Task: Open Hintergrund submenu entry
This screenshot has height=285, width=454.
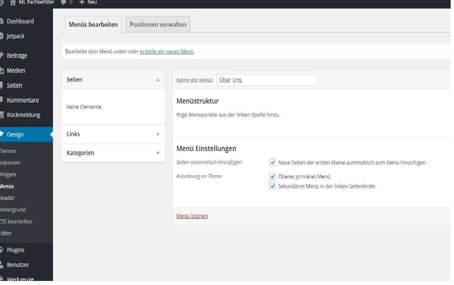Action: pyautogui.click(x=13, y=210)
